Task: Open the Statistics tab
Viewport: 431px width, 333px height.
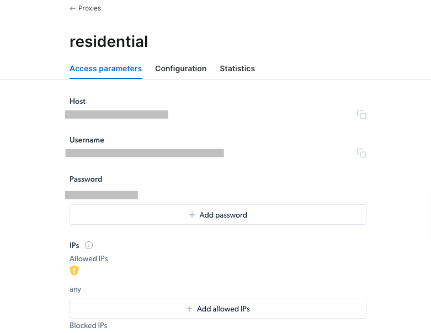Action: point(237,68)
